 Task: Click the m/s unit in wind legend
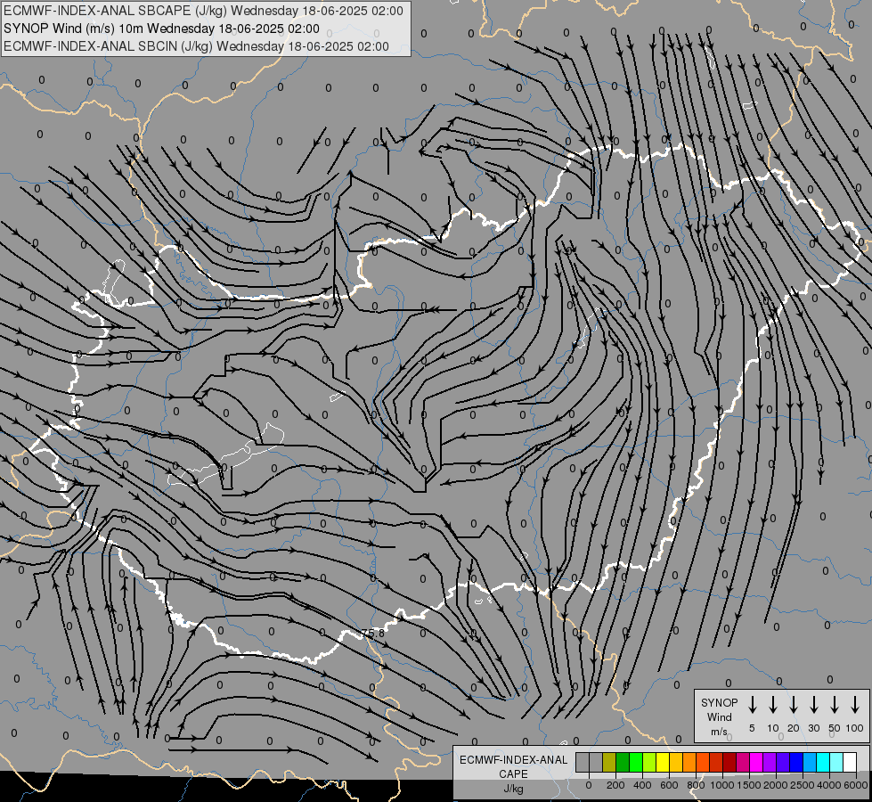point(719,732)
